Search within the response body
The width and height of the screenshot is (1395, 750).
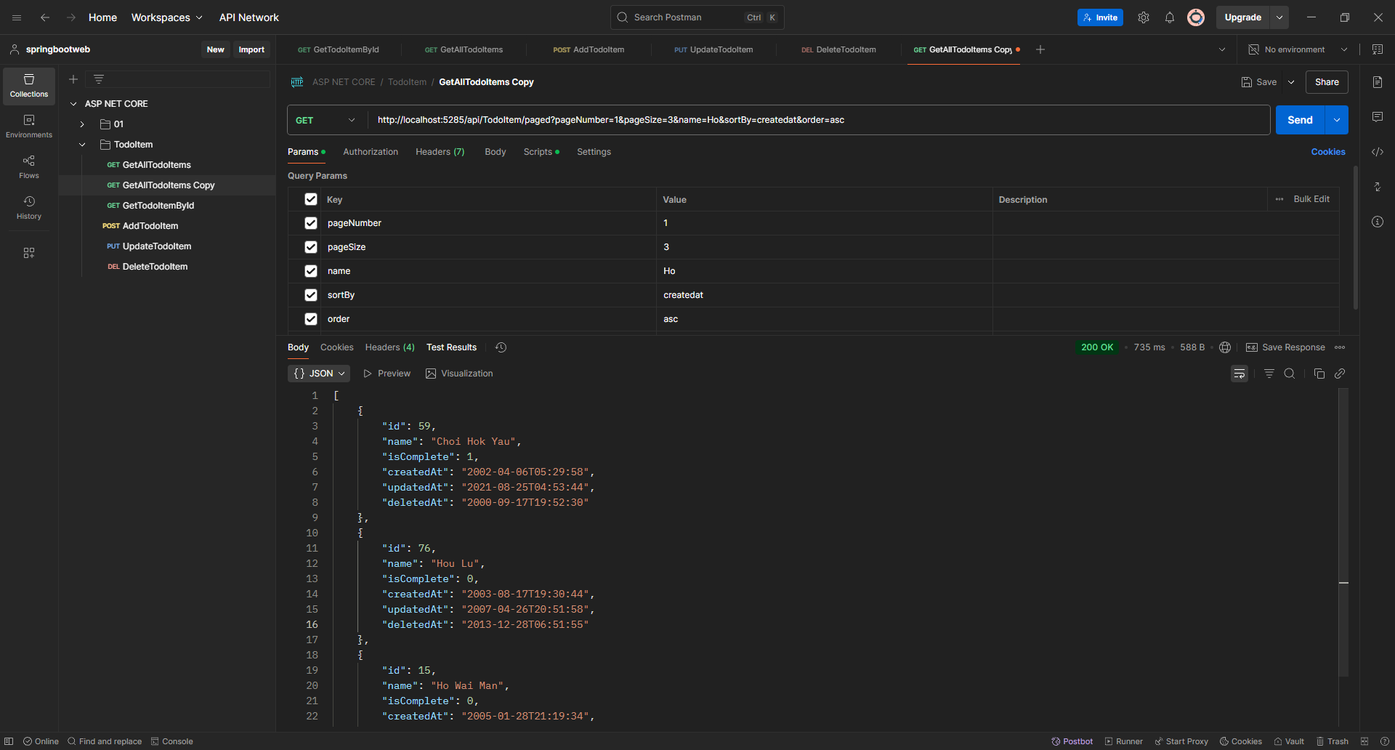click(x=1289, y=374)
